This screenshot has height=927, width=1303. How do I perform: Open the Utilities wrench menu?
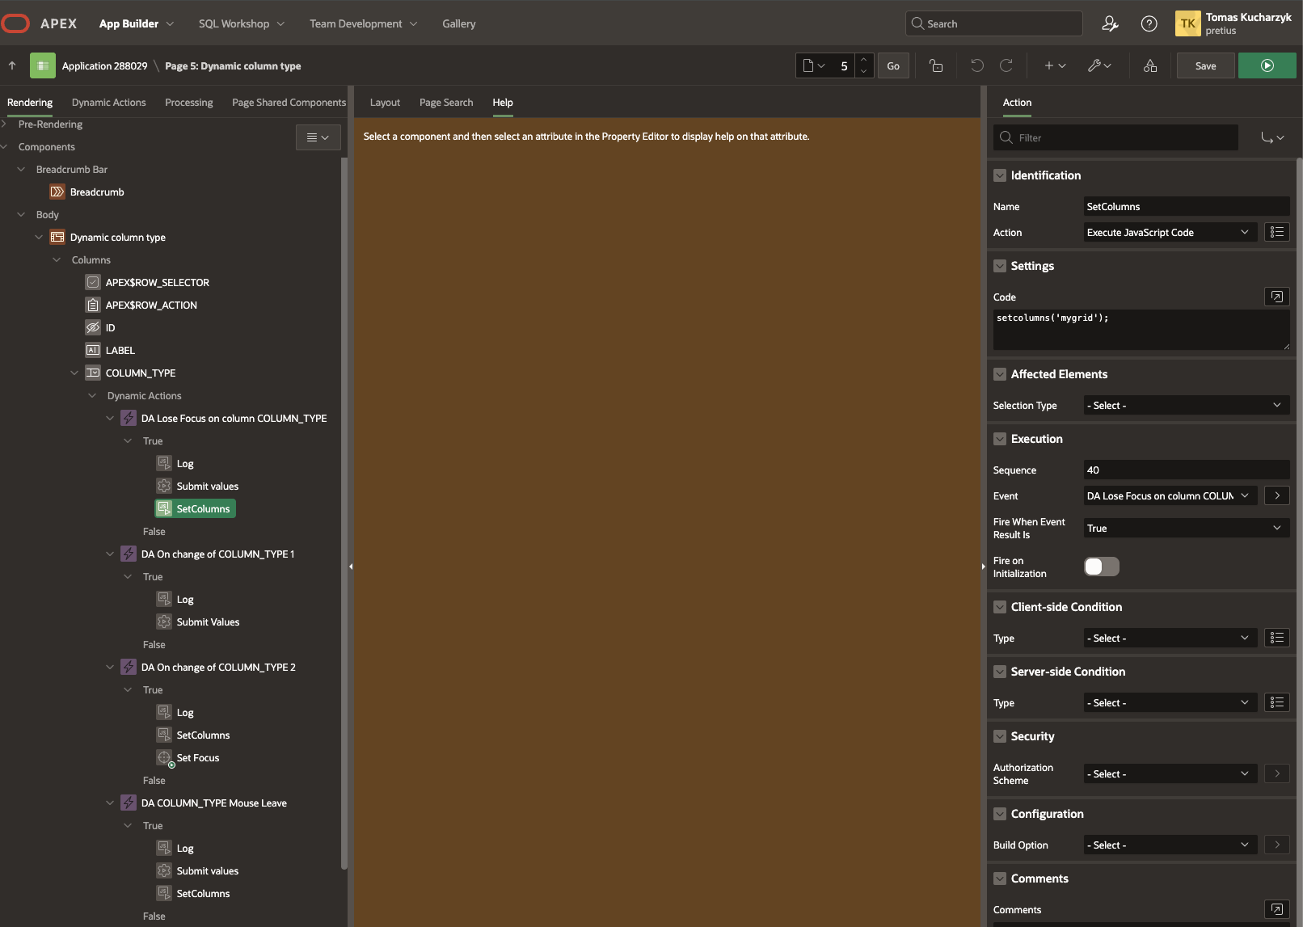pyautogui.click(x=1098, y=66)
